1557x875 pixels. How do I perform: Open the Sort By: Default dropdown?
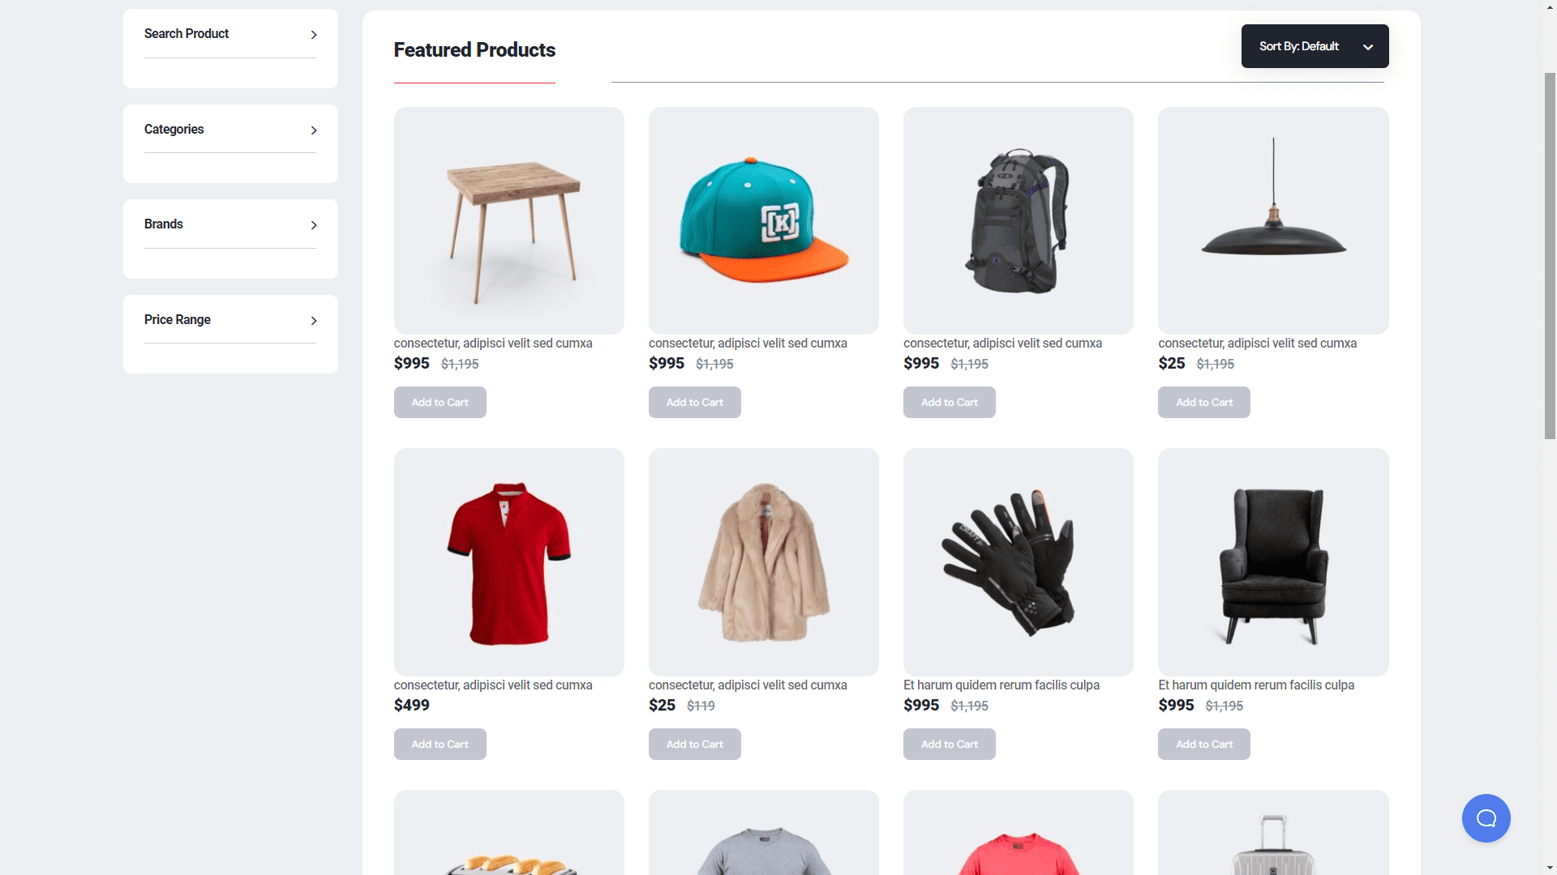pyautogui.click(x=1315, y=46)
